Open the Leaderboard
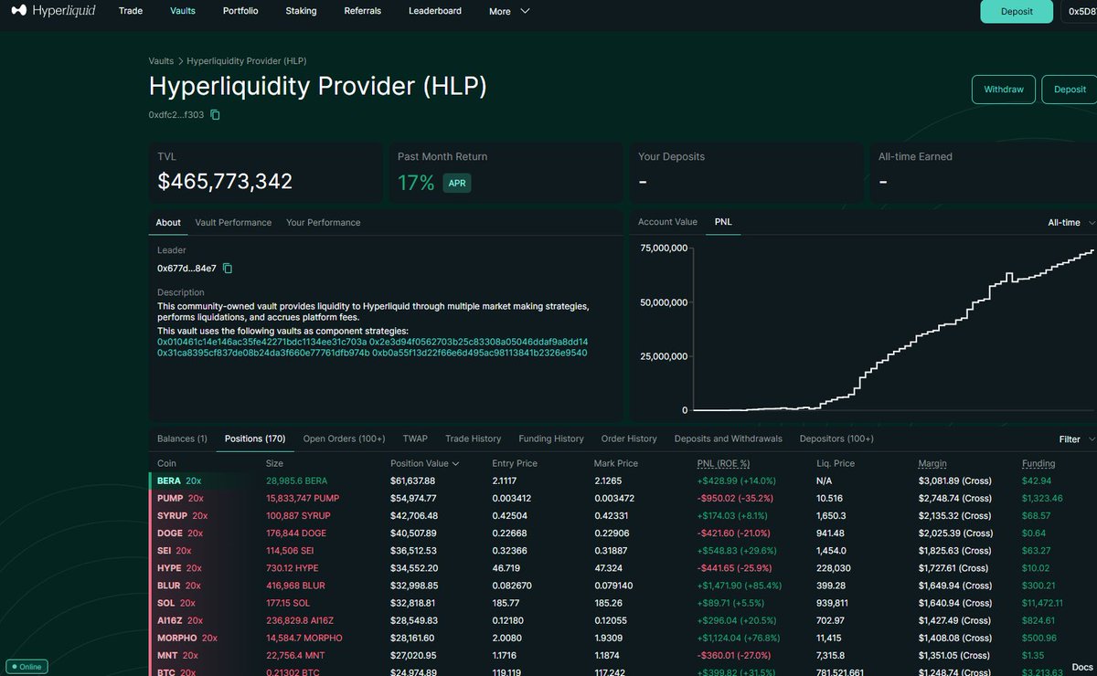Viewport: 1097px width, 676px height. click(435, 11)
